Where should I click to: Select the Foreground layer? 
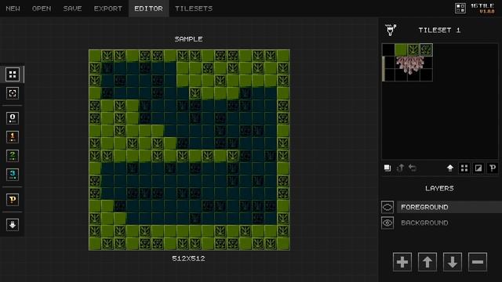coord(449,207)
